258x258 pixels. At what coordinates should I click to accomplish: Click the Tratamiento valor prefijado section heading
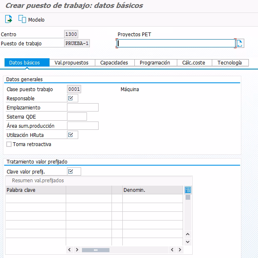[37, 162]
